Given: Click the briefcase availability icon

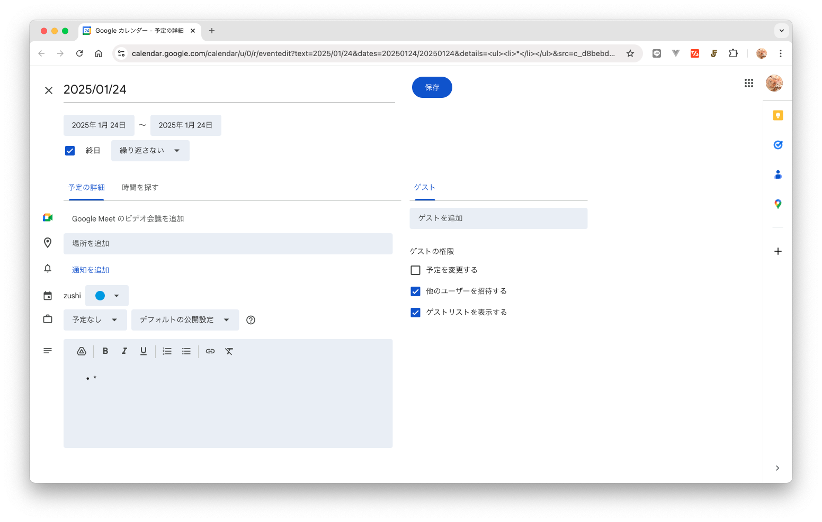Looking at the screenshot, I should tap(48, 319).
